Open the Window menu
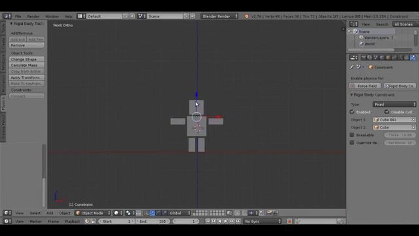419x236 pixels. [52, 16]
